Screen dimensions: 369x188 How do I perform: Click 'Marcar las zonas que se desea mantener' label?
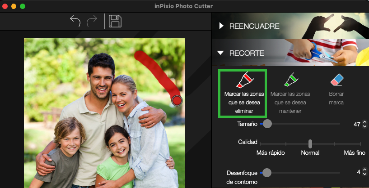290,103
